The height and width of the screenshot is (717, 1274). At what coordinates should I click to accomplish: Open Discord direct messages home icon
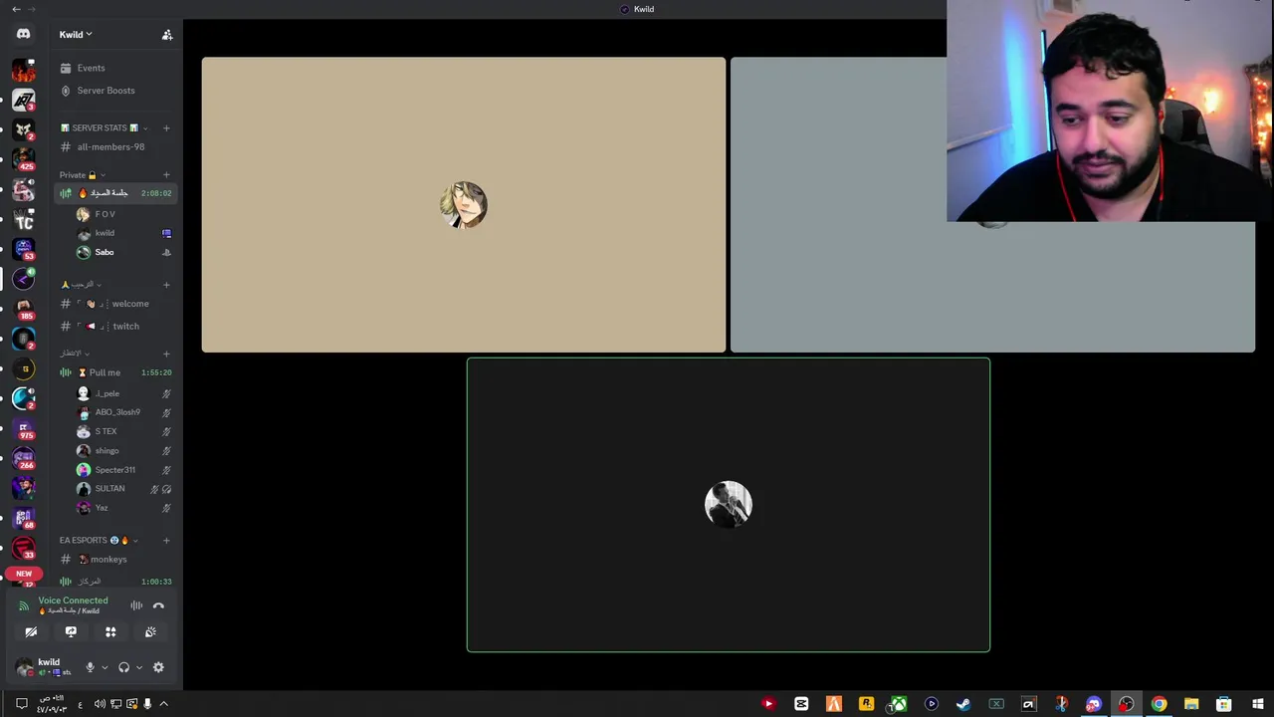[23, 34]
